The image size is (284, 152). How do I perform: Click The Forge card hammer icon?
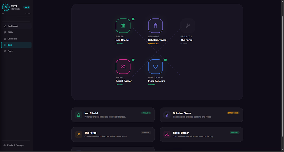pos(78,135)
